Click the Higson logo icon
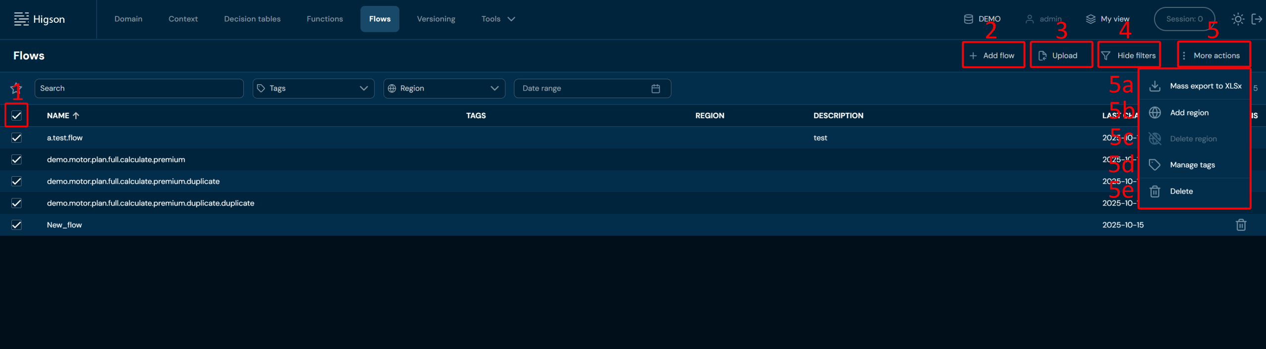This screenshot has width=1266, height=349. pyautogui.click(x=21, y=19)
